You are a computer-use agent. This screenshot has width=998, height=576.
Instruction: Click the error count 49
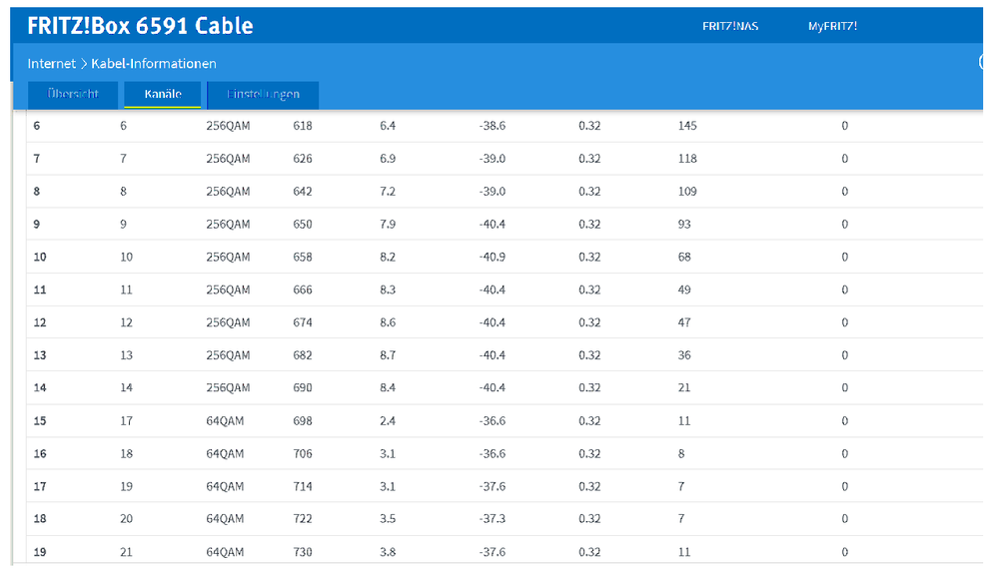(684, 289)
